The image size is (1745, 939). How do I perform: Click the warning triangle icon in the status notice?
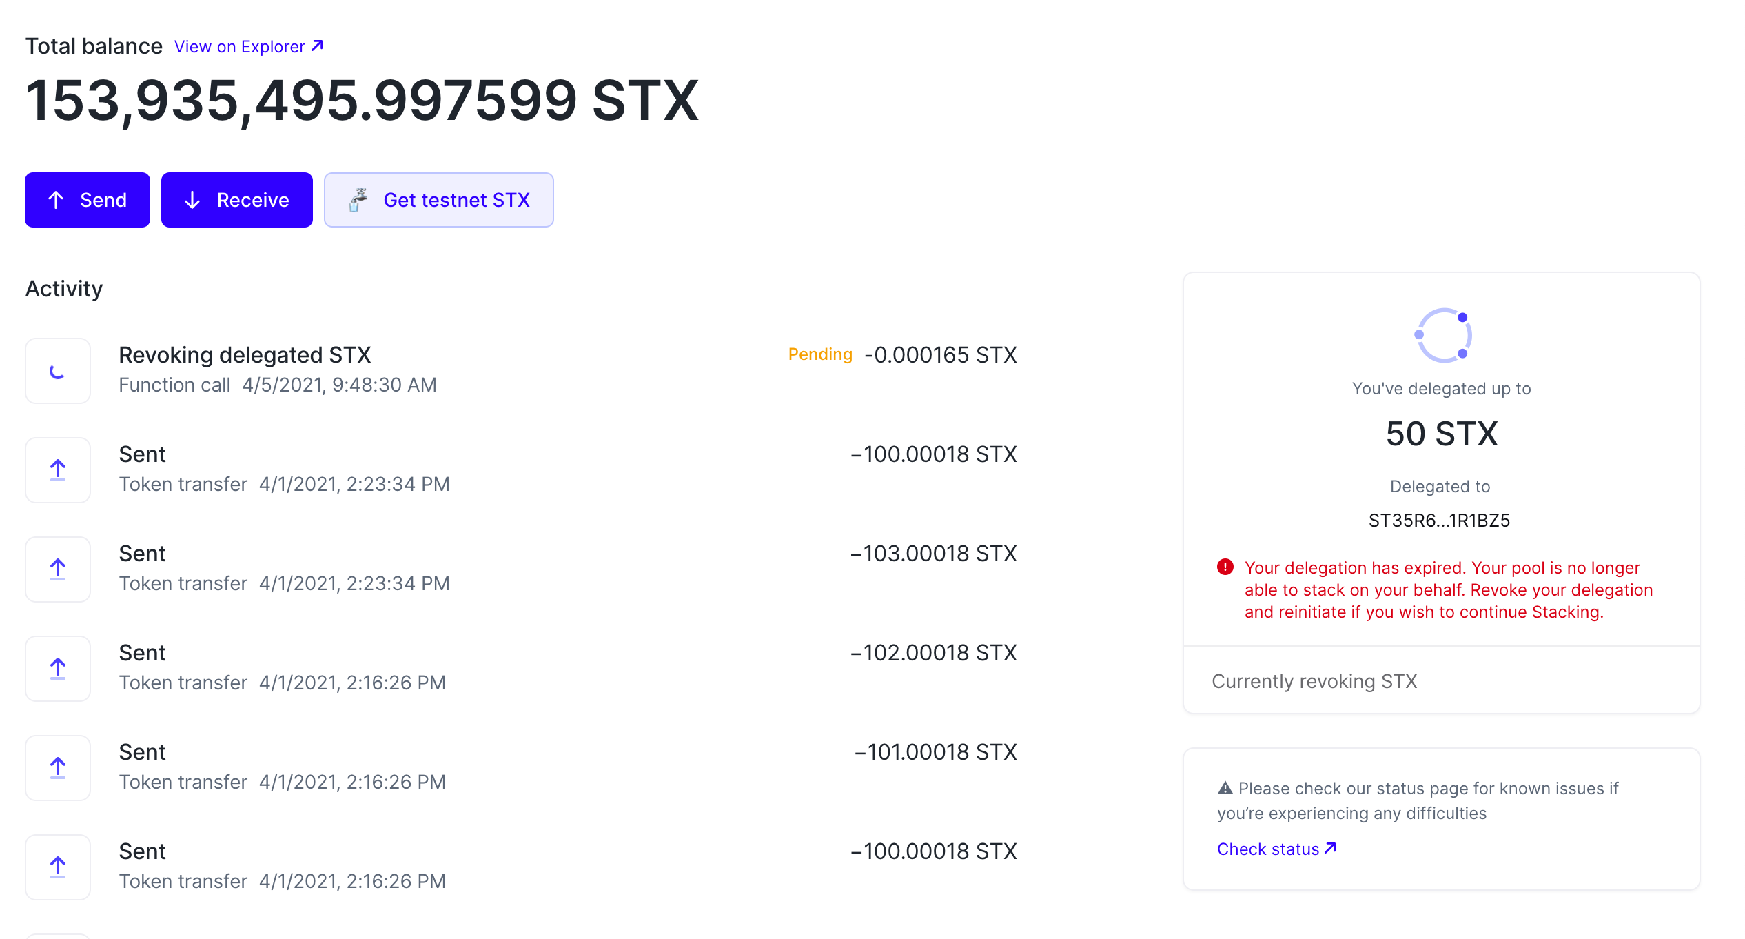pos(1225,787)
